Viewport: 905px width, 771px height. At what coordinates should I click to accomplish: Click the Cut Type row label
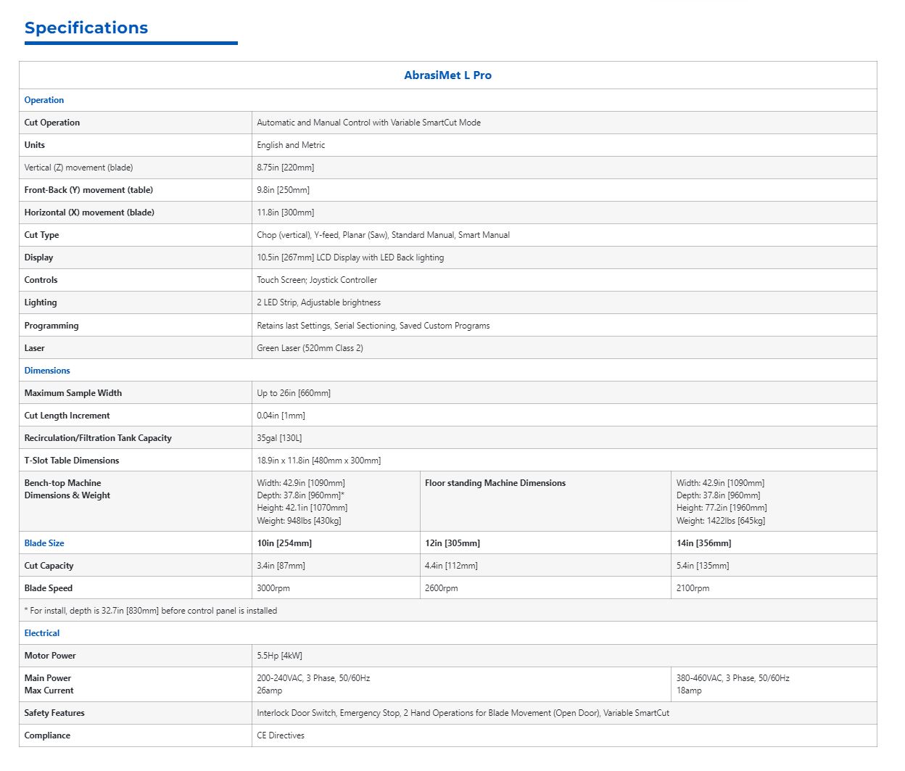pos(42,235)
